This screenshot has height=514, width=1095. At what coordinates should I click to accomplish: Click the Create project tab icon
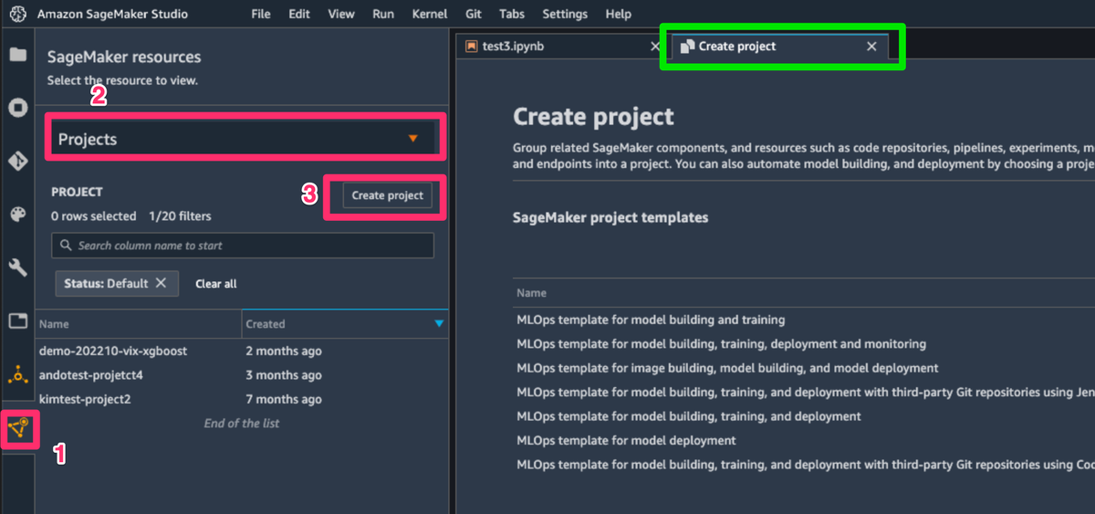click(688, 46)
